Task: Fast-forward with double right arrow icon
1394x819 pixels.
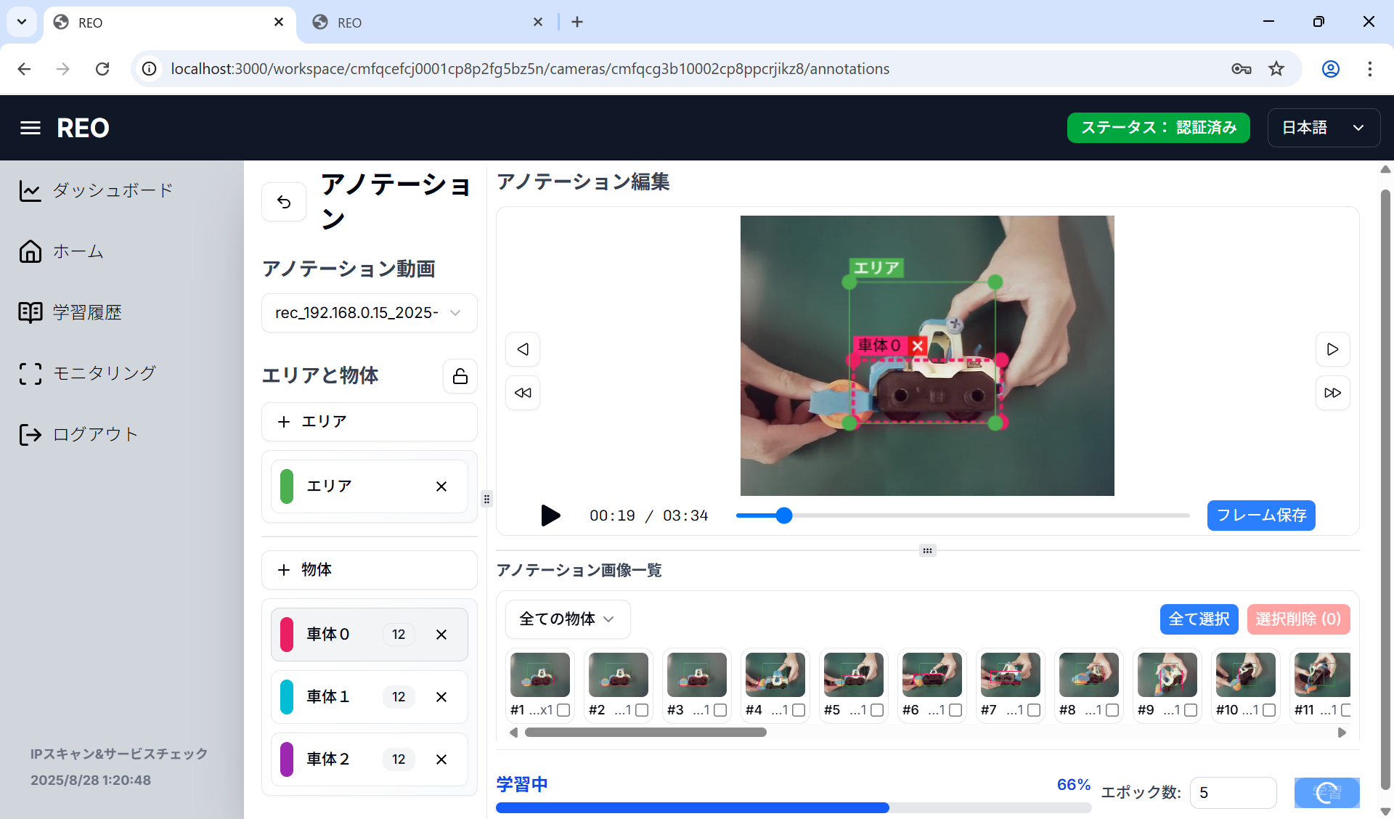Action: click(x=1332, y=393)
